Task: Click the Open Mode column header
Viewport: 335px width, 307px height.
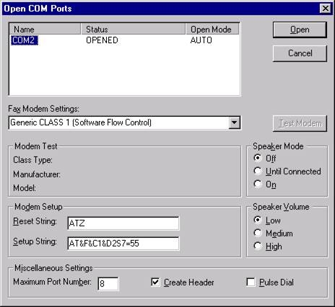Action: click(212, 30)
